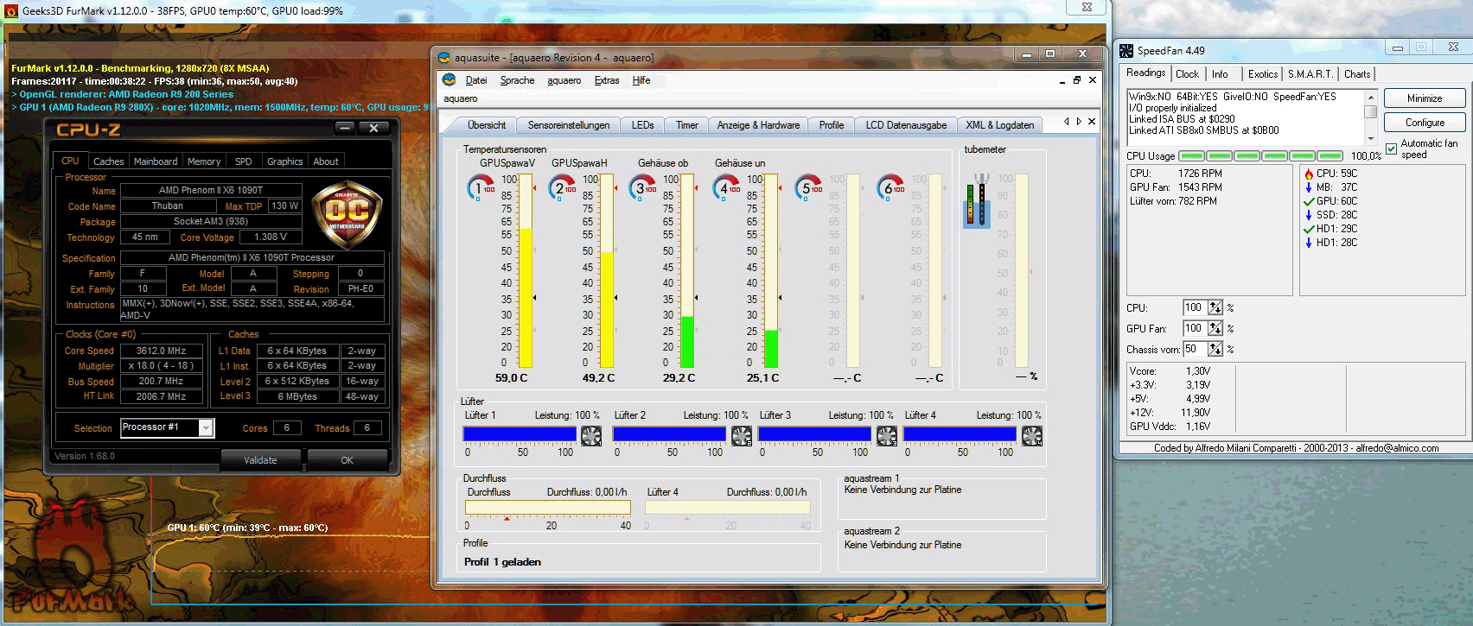Click the aquasuite title bar app icon
1473x626 pixels.
[x=444, y=58]
